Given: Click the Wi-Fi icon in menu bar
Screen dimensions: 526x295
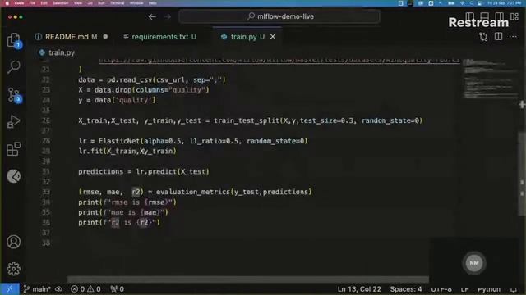Looking at the screenshot, I should click(x=462, y=3).
